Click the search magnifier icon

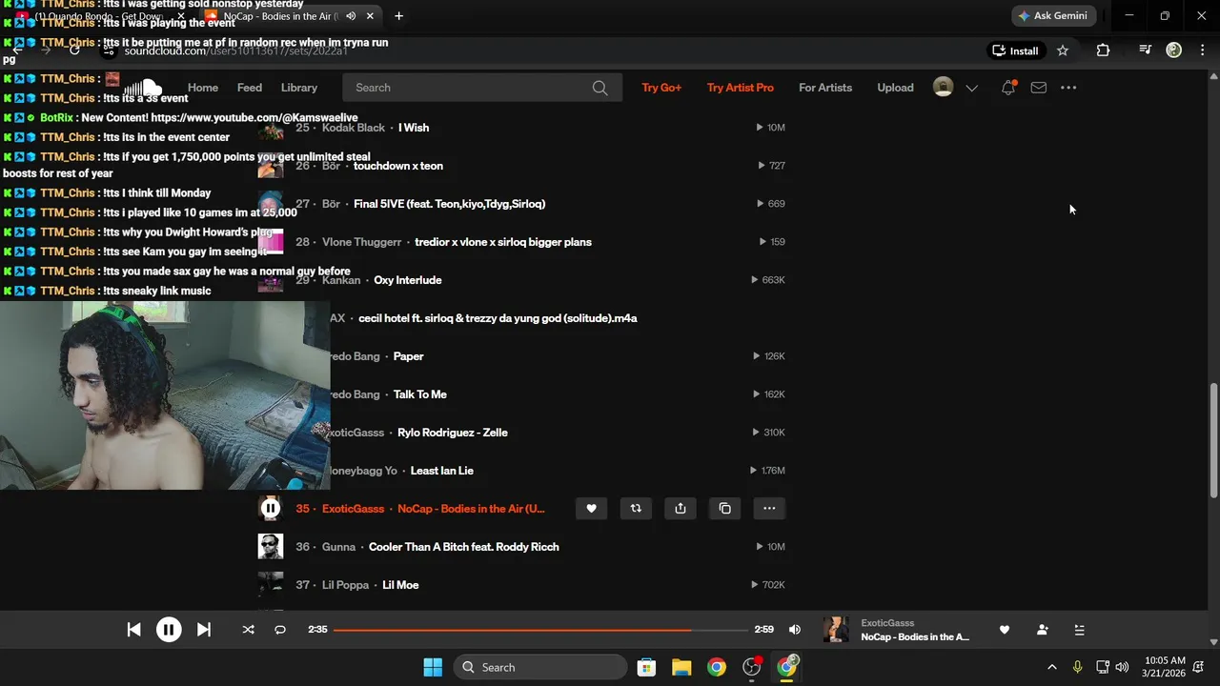[x=600, y=88]
